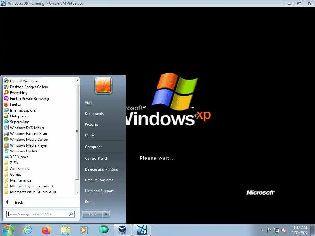Viewport: 315px width, 236px height.
Task: Open Internet Explorer on the taskbar
Action: coord(27,230)
